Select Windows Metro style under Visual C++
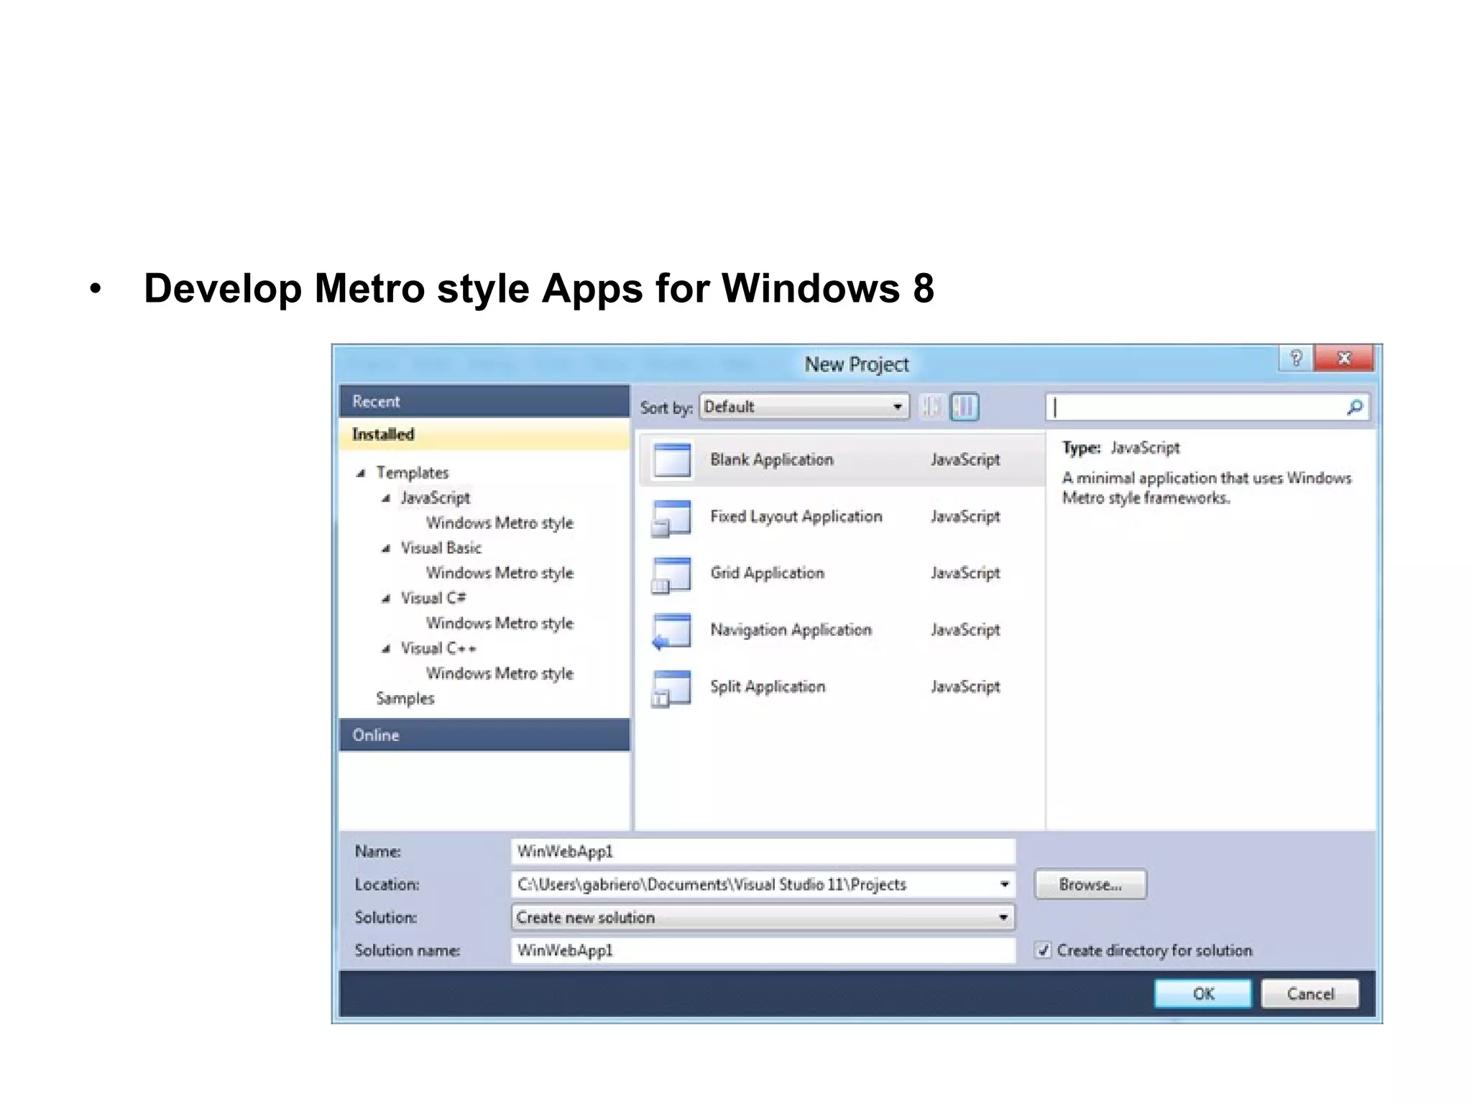The image size is (1472, 1104). pyautogui.click(x=500, y=673)
